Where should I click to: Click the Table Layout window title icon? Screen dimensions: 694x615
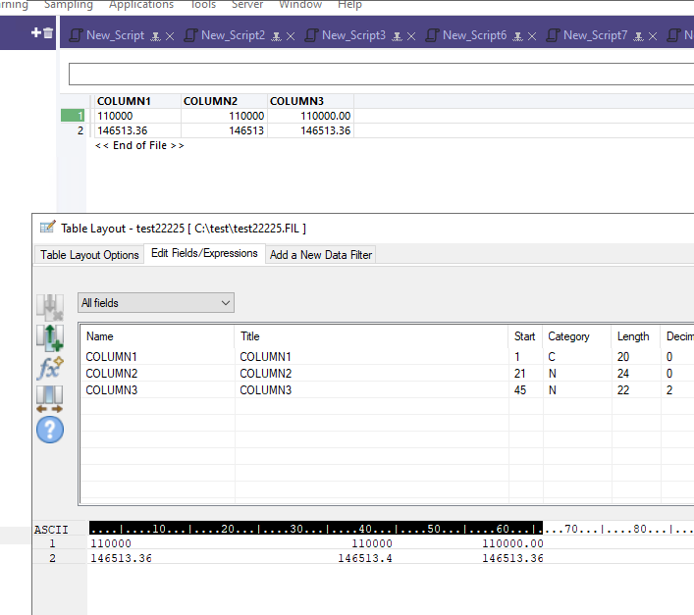click(47, 228)
